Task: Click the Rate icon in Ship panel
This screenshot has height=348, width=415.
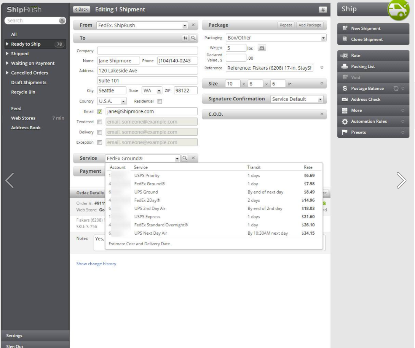Action: pos(344,56)
